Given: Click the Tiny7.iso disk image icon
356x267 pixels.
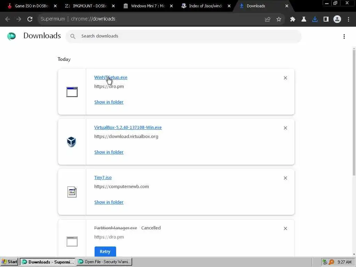Looking at the screenshot, I should 72,192.
